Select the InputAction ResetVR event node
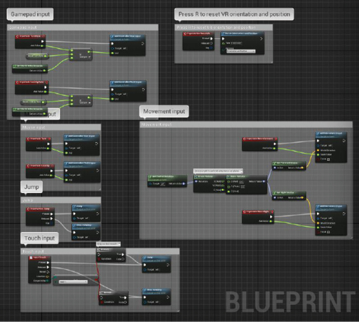359x322 pixels. point(198,41)
